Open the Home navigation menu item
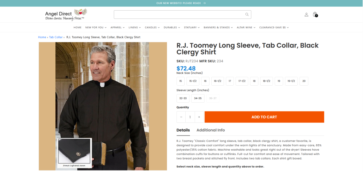This screenshot has width=363, height=173. (78, 28)
